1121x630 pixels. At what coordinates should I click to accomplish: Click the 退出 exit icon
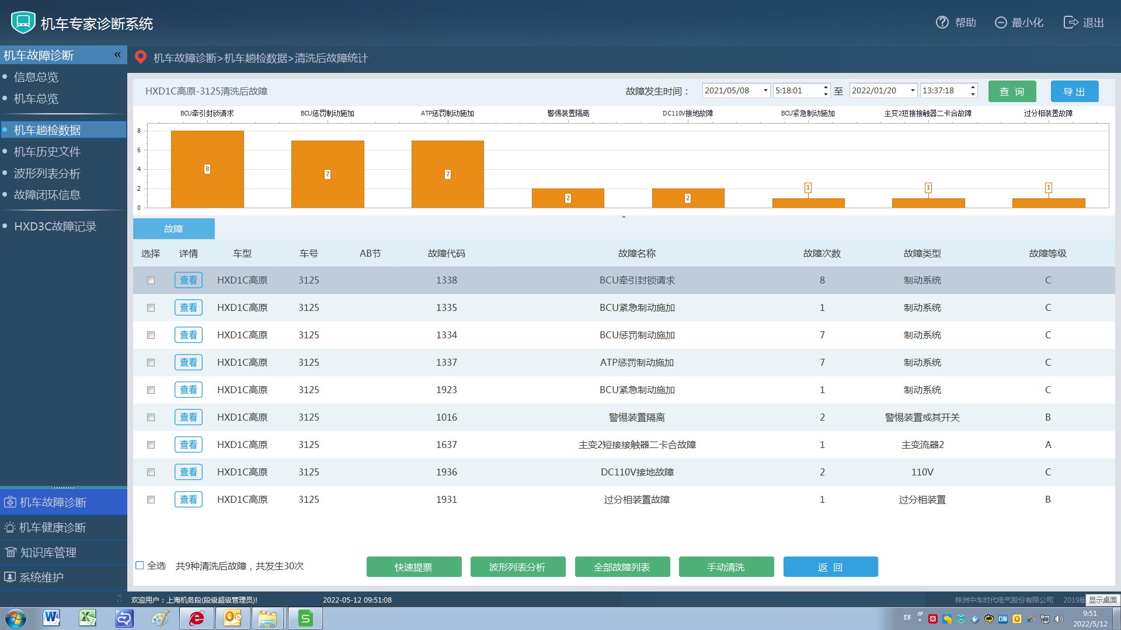coord(1071,23)
